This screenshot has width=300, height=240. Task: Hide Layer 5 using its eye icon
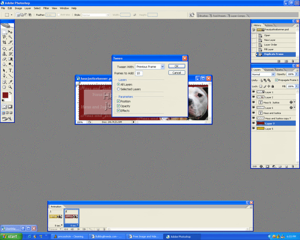click(253, 129)
